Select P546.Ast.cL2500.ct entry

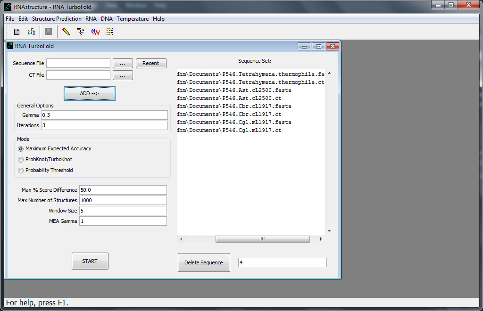pyautogui.click(x=230, y=98)
